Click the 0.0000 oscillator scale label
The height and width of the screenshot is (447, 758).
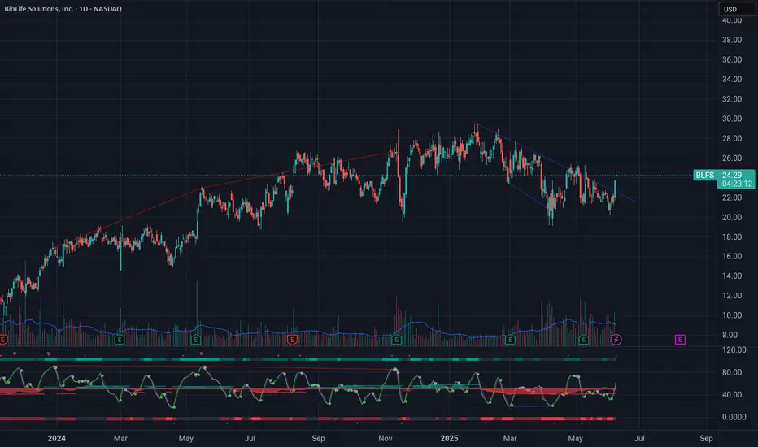[734, 417]
